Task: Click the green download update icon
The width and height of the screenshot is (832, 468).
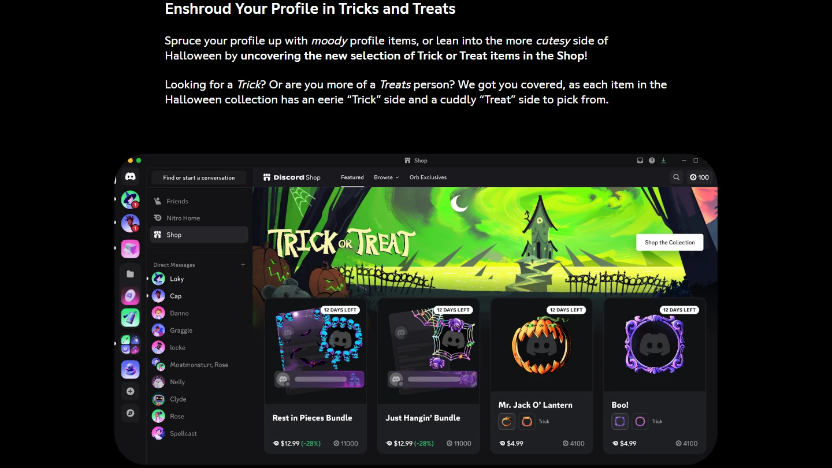Action: [663, 161]
